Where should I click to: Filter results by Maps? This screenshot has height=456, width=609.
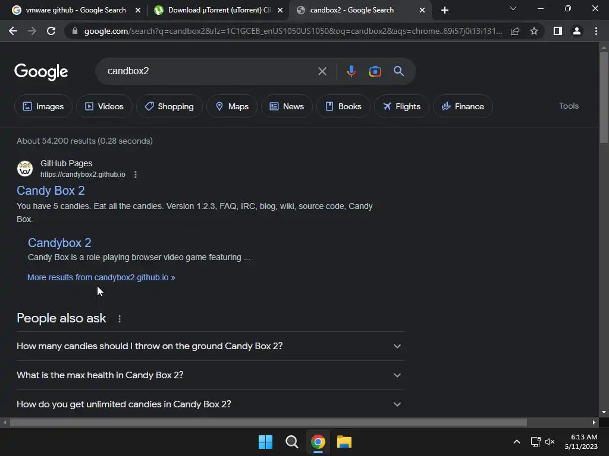232,106
